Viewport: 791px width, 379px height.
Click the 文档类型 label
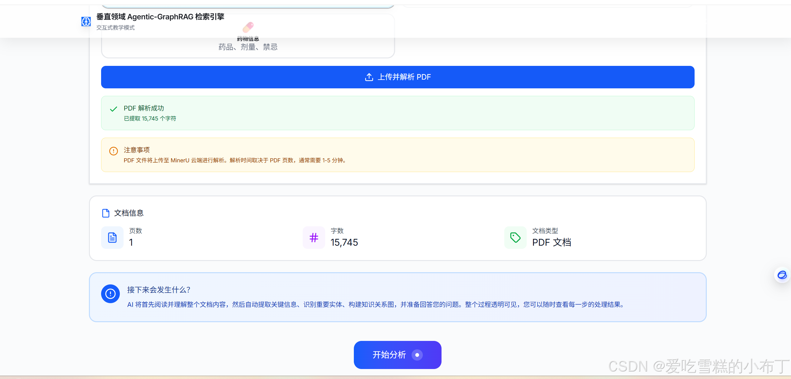[x=545, y=231]
